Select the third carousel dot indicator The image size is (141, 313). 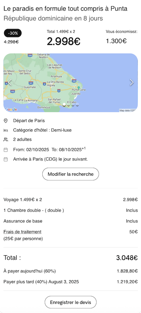click(x=73, y=104)
